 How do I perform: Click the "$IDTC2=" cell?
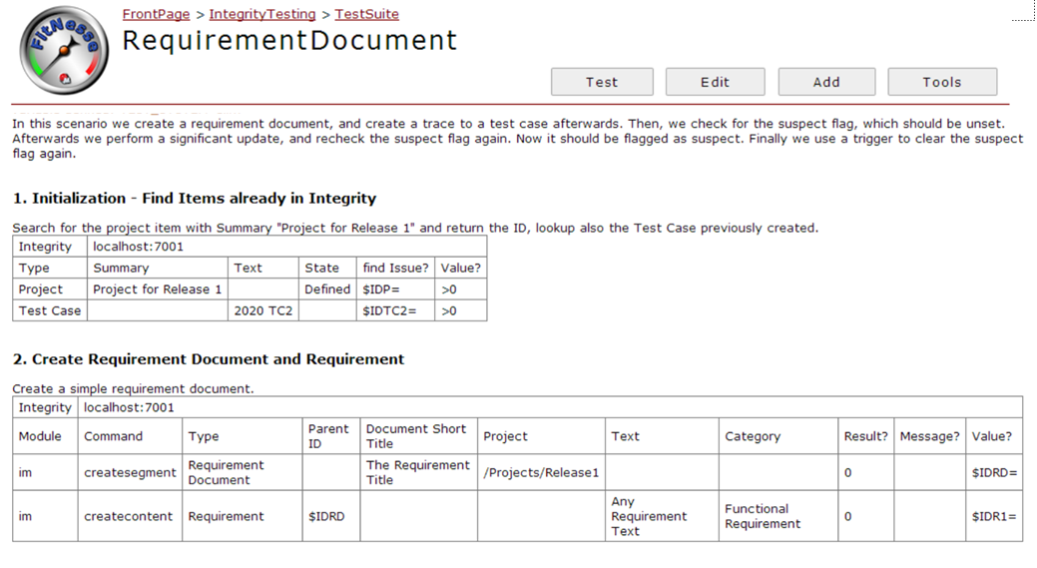pos(395,310)
